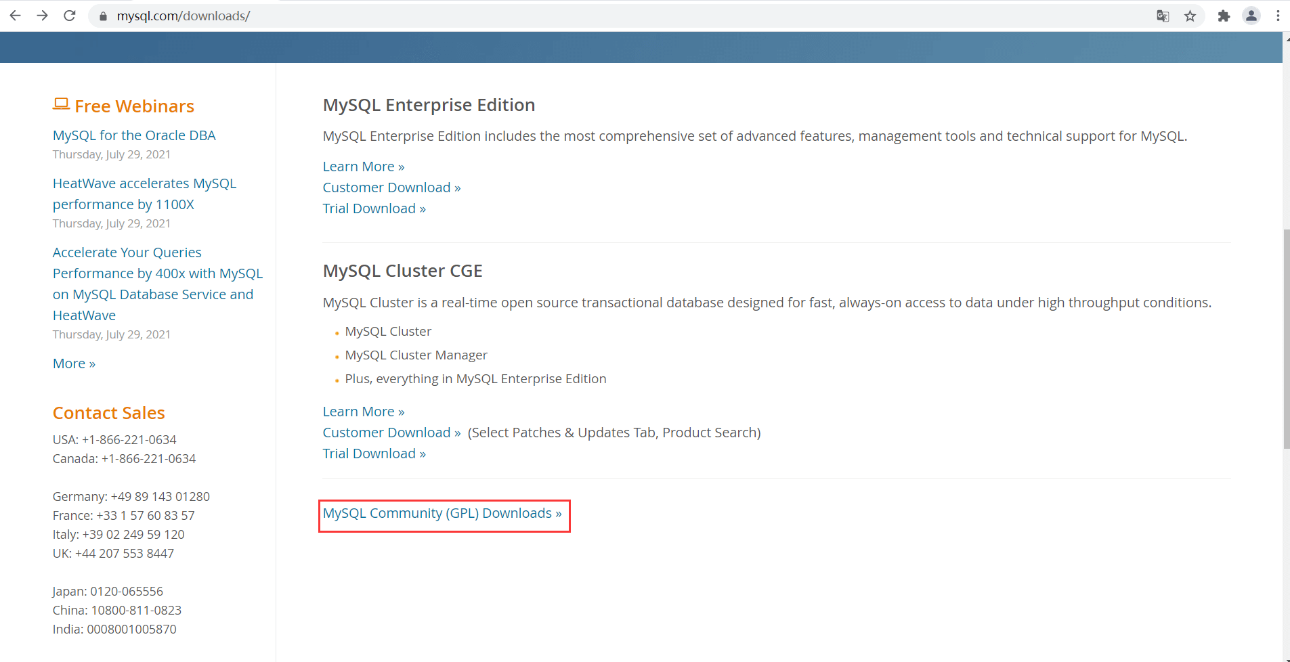1290x662 pixels.
Task: Click Customer Download under MySQL Cluster CGE
Action: (391, 433)
